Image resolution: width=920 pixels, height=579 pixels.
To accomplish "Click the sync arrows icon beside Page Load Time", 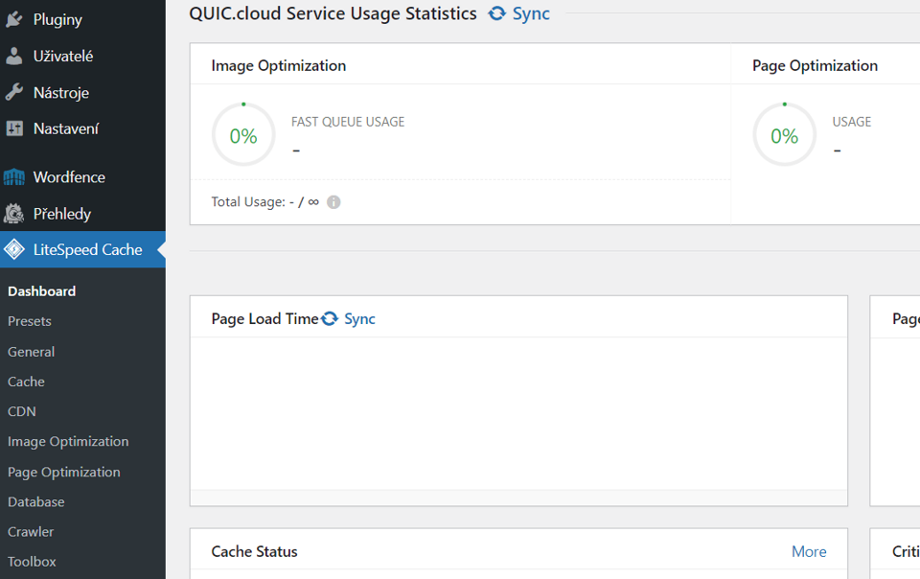I will [x=330, y=318].
